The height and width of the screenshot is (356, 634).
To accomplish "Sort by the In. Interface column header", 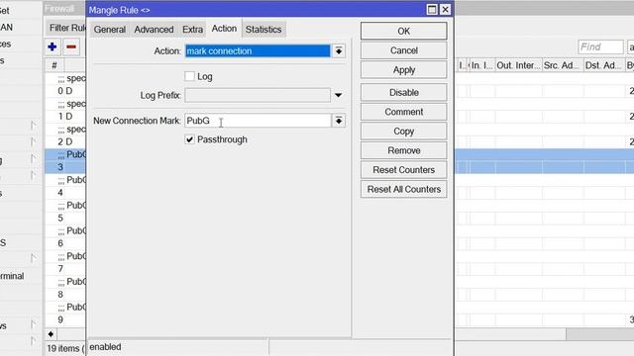I will pyautogui.click(x=482, y=65).
